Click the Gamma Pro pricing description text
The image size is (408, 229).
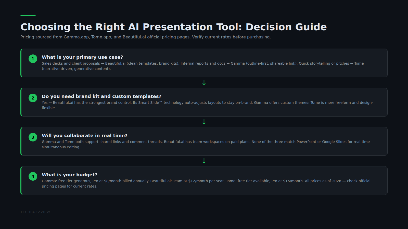click(x=206, y=183)
